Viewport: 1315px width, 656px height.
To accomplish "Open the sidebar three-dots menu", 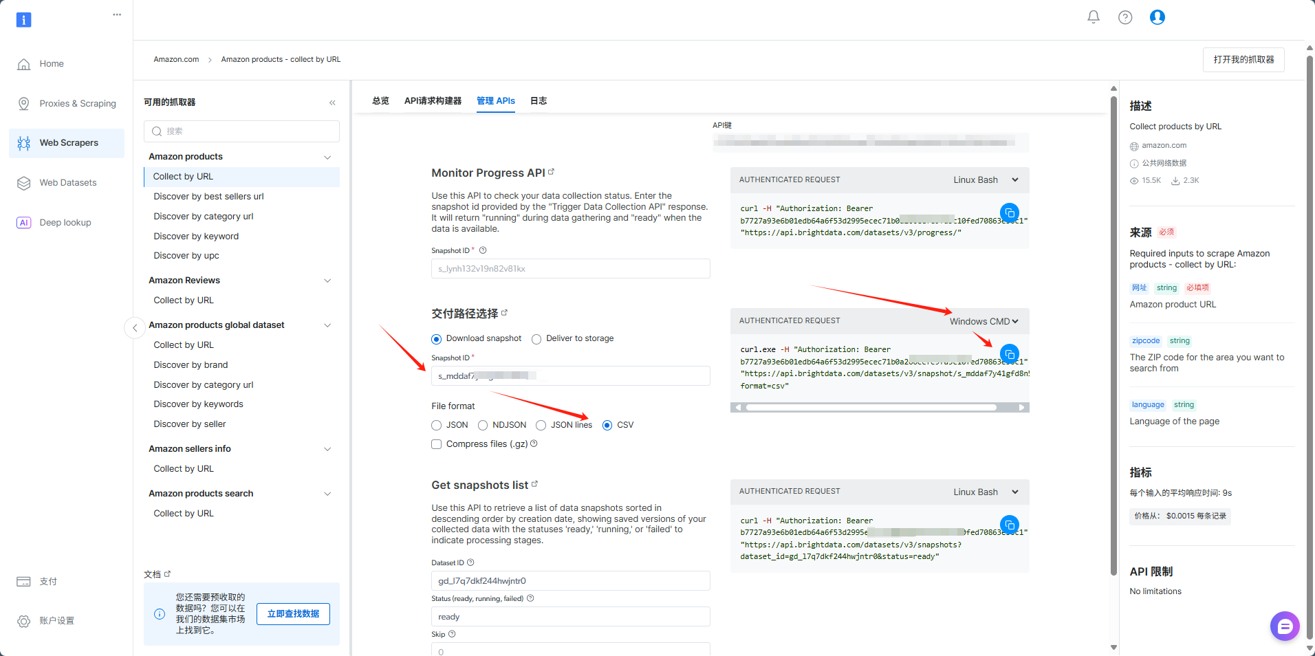I will click(x=117, y=14).
